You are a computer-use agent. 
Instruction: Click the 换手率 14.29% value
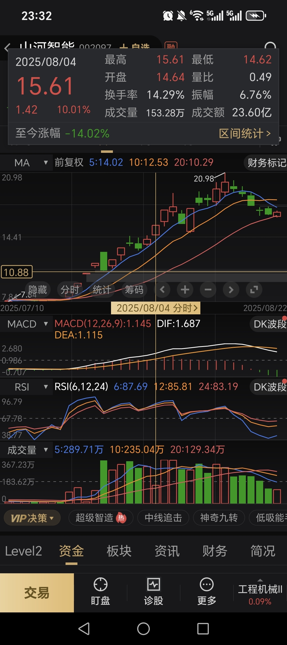[x=165, y=95]
